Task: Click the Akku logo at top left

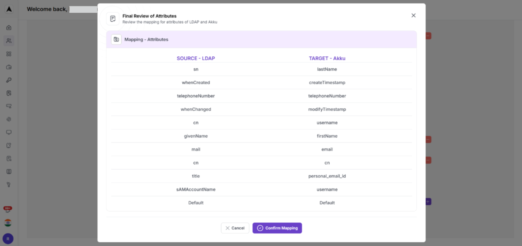Action: (x=9, y=9)
